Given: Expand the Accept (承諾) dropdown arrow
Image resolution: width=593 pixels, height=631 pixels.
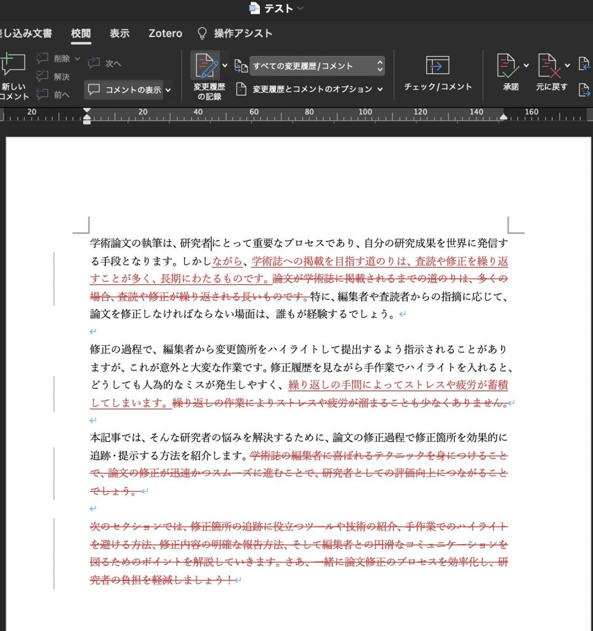Looking at the screenshot, I should click(x=526, y=65).
